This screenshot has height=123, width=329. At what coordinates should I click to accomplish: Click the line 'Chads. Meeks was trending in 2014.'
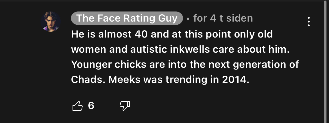pyautogui.click(x=160, y=80)
